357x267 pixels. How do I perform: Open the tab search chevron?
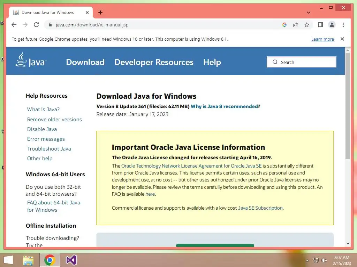pyautogui.click(x=308, y=13)
